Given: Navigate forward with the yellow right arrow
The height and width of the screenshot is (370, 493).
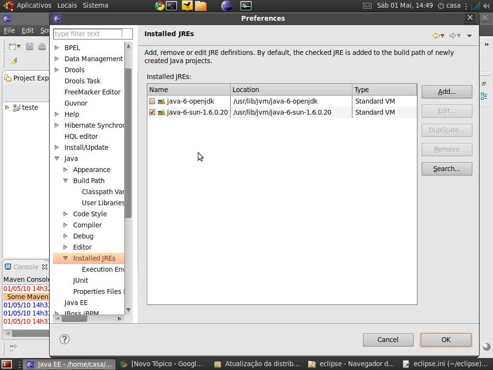Looking at the screenshot, I should pyautogui.click(x=453, y=36).
